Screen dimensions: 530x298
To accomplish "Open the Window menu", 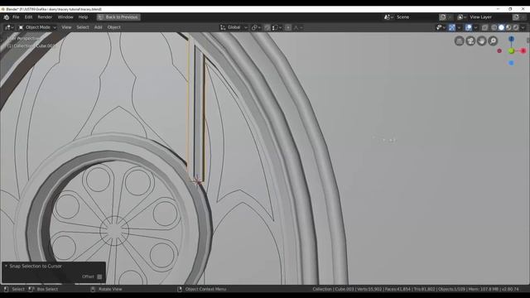I will (65, 17).
